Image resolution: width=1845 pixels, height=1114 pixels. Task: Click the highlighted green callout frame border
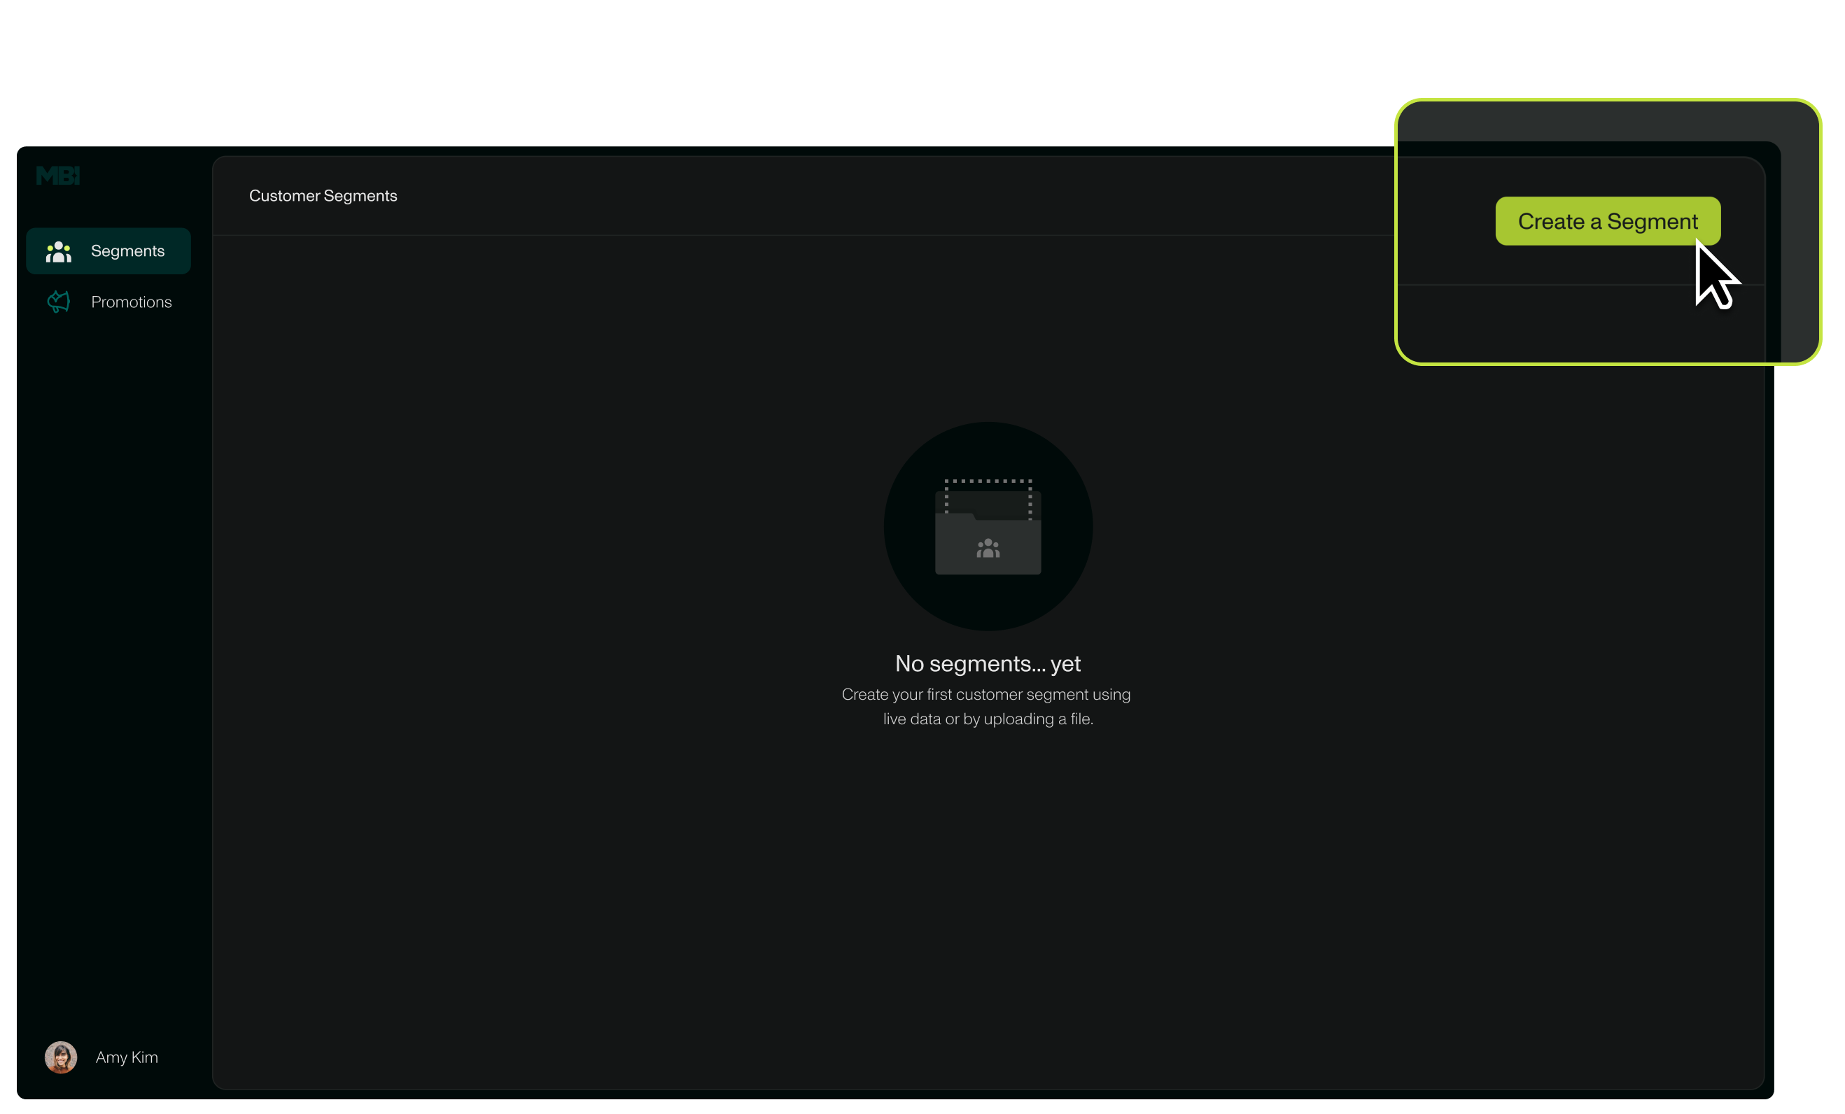click(1608, 100)
